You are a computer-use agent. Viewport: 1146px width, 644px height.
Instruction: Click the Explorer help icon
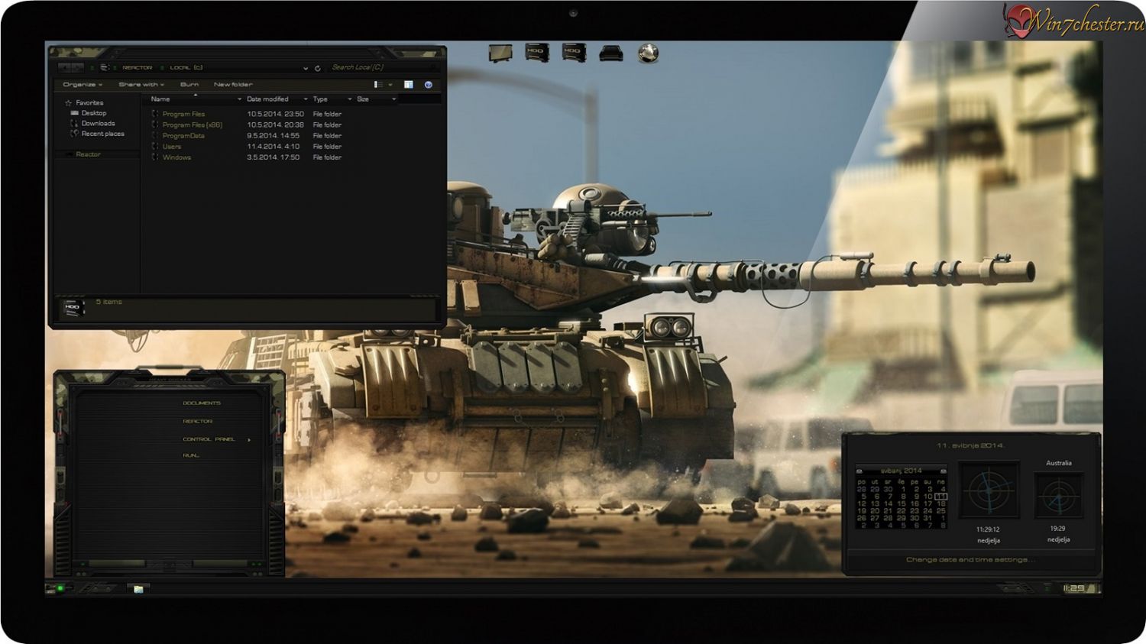point(429,85)
